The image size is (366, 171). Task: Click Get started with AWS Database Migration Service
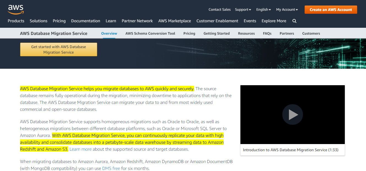click(x=59, y=49)
